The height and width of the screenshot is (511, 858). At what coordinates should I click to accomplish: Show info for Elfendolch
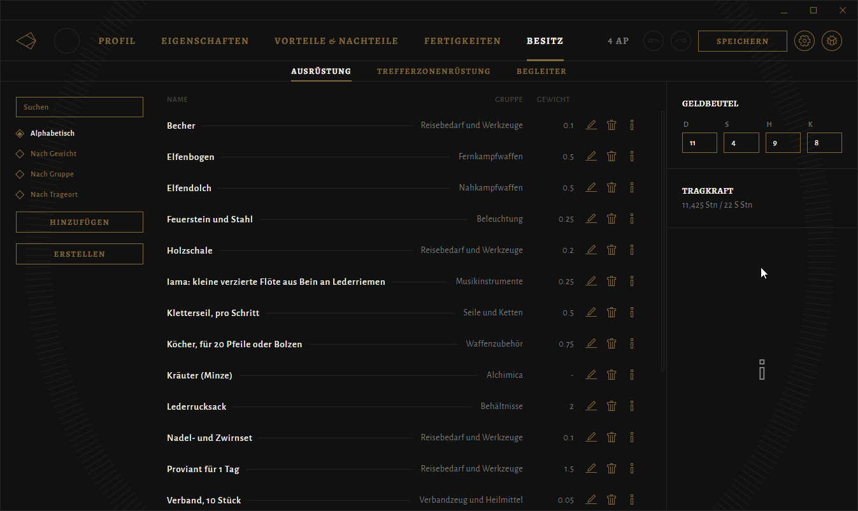coord(632,187)
